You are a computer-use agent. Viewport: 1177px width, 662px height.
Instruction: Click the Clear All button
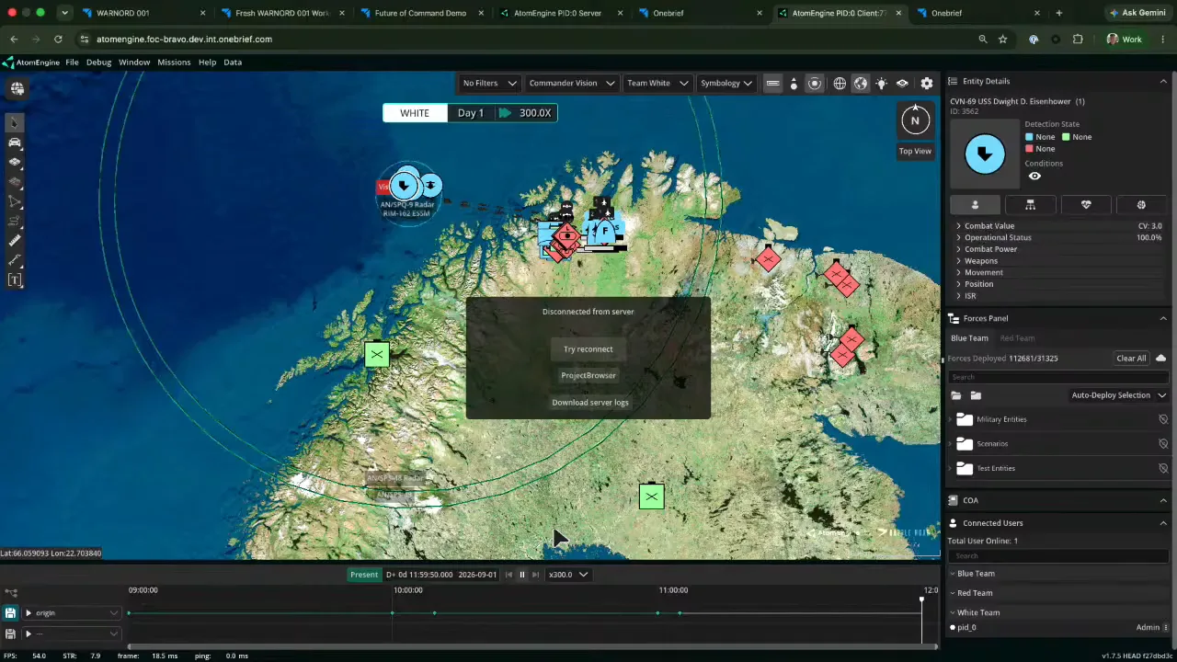point(1131,358)
